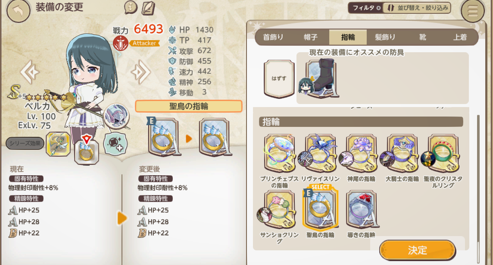Select the equipped ring slot

(87, 151)
